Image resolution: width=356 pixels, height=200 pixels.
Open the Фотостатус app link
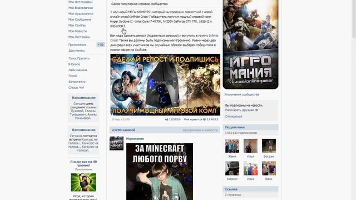(77, 82)
